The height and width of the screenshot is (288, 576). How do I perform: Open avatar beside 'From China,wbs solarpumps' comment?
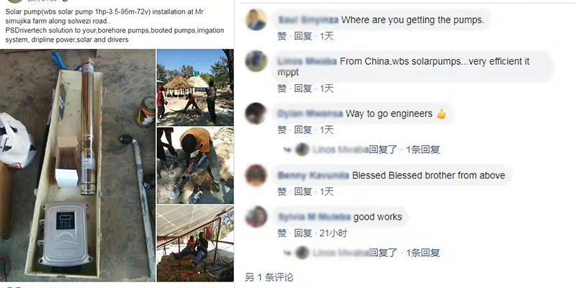tap(256, 61)
